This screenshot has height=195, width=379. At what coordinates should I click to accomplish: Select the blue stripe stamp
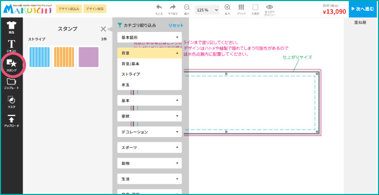click(40, 57)
